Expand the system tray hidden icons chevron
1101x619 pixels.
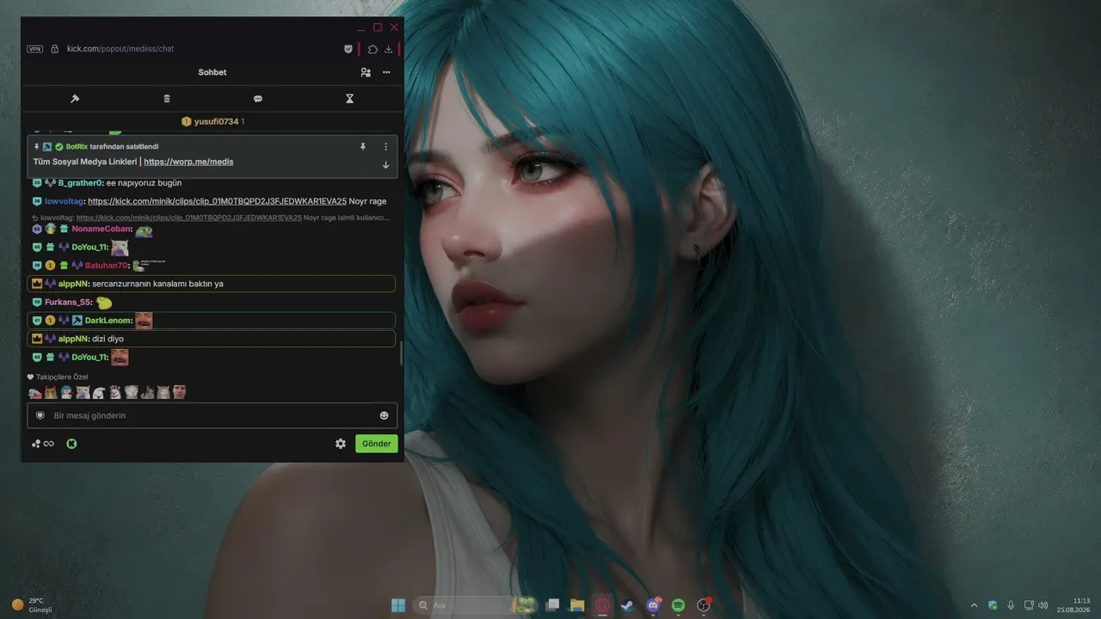pos(974,605)
